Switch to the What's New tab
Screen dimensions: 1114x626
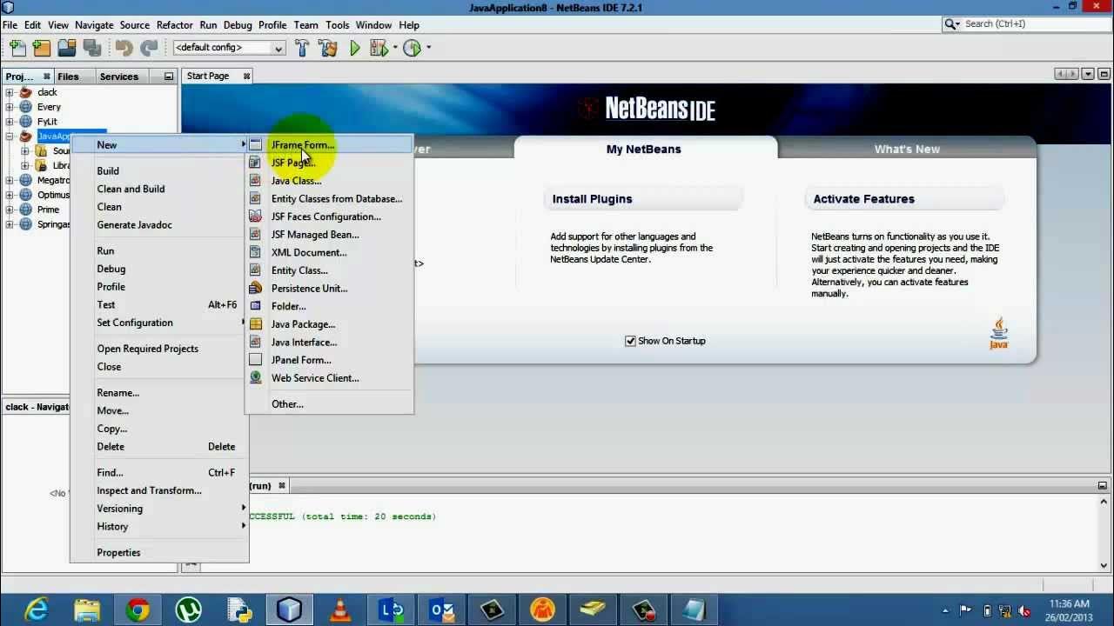(x=907, y=150)
